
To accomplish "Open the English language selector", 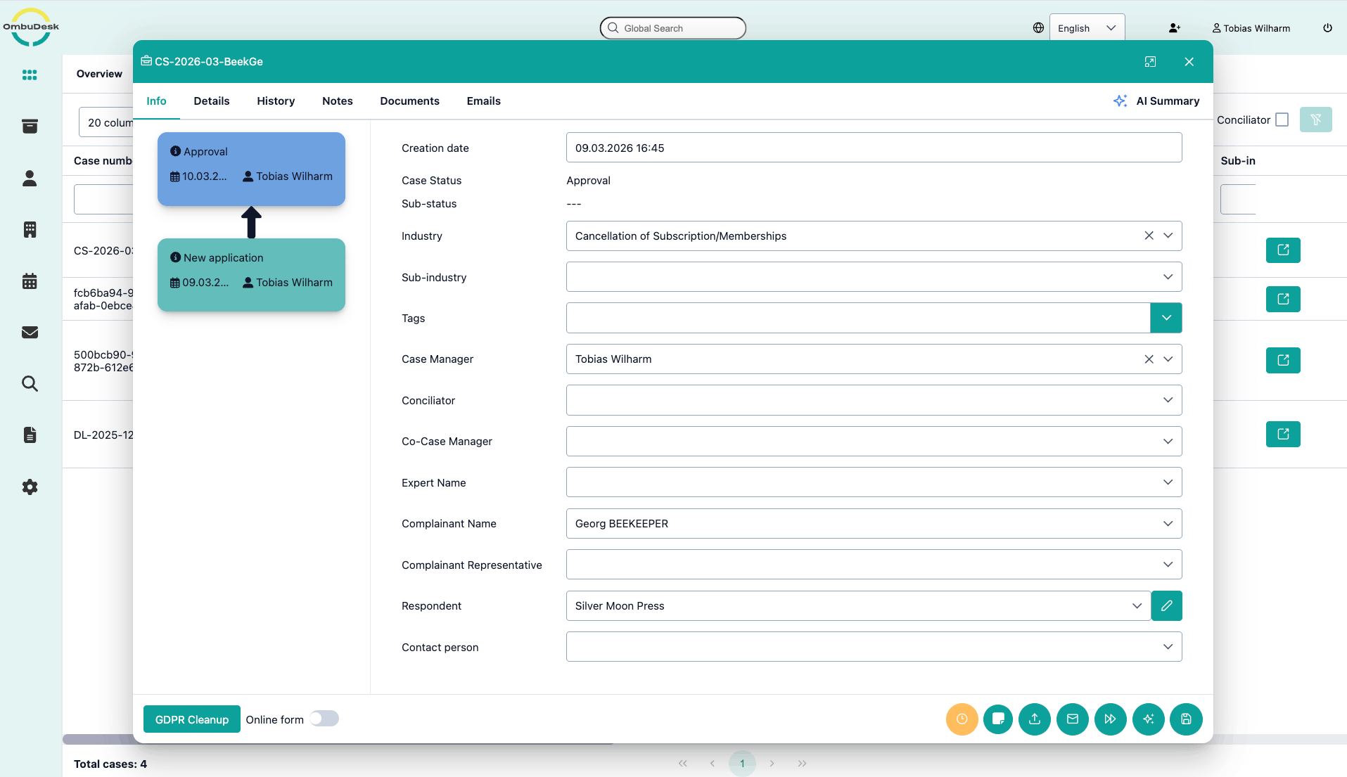I will 1086,28.
